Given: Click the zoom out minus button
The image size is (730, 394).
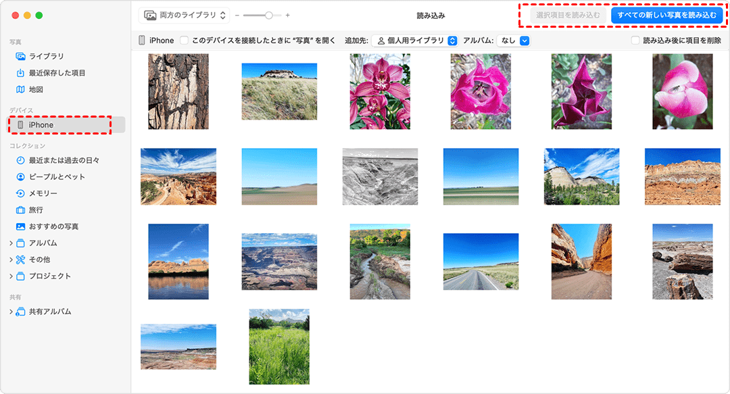Looking at the screenshot, I should (237, 16).
